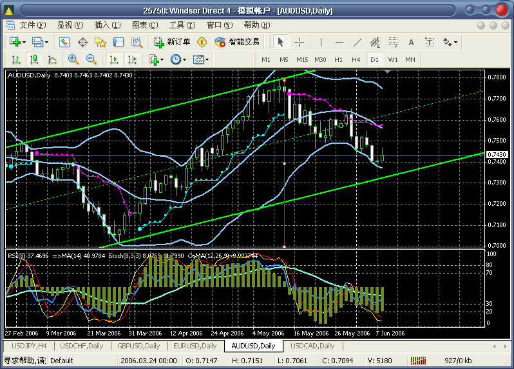
Task: Toggle the 智能交易 expert advisors button
Action: [237, 42]
